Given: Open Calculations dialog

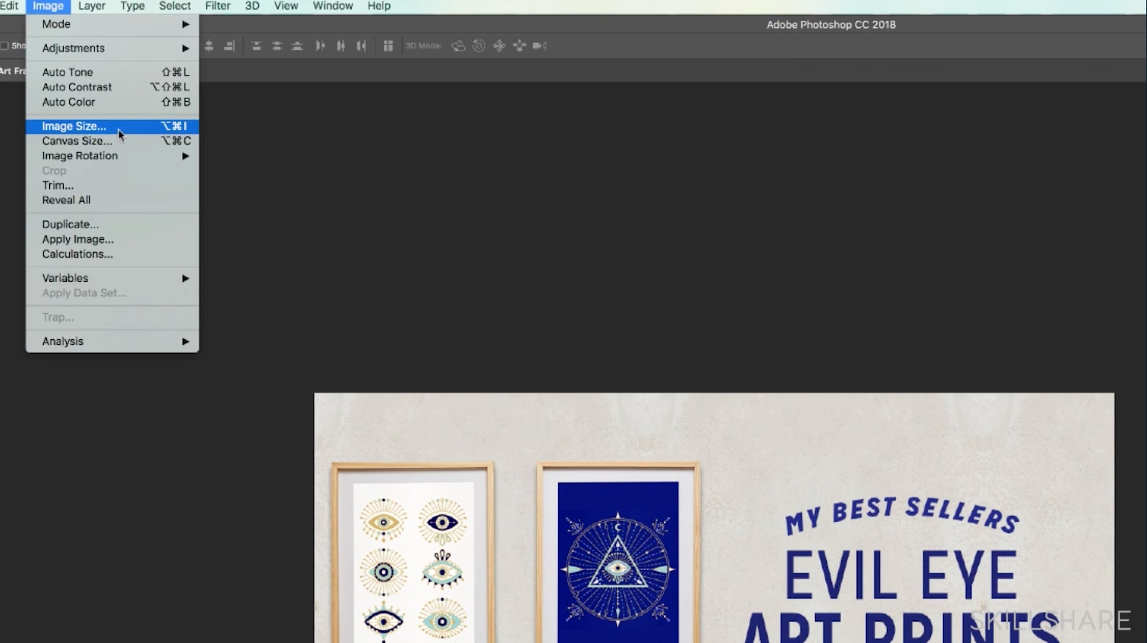Looking at the screenshot, I should click(x=112, y=254).
